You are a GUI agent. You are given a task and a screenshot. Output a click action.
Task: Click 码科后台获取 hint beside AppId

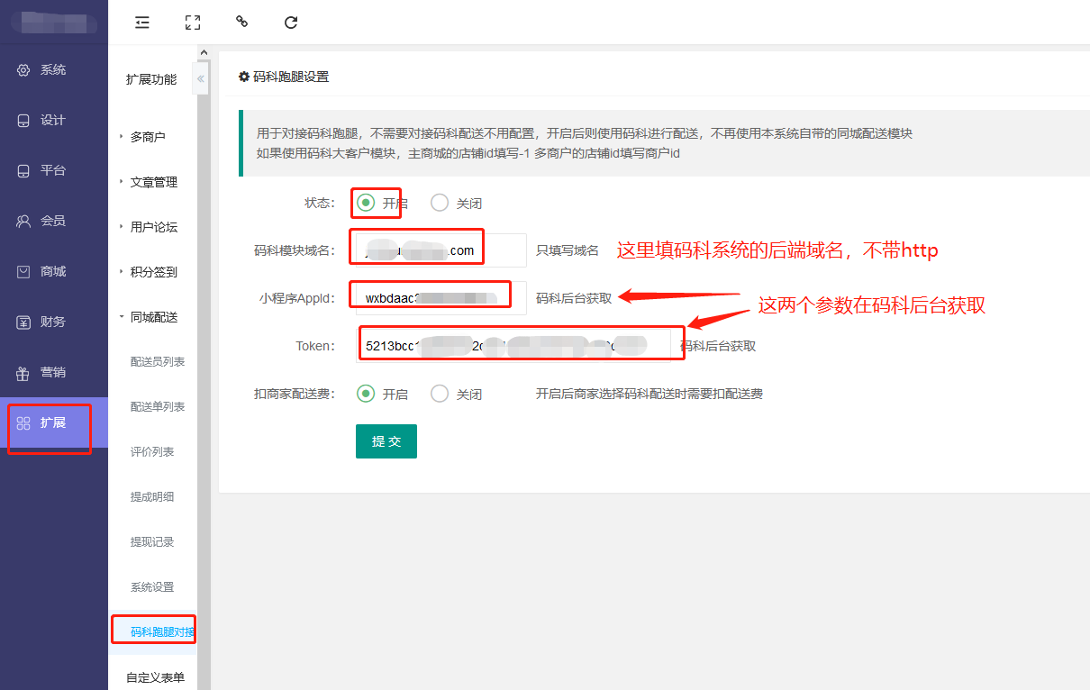(574, 298)
